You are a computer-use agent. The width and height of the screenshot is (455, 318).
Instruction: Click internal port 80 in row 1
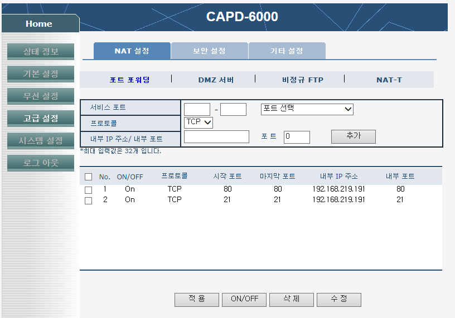pyautogui.click(x=400, y=189)
